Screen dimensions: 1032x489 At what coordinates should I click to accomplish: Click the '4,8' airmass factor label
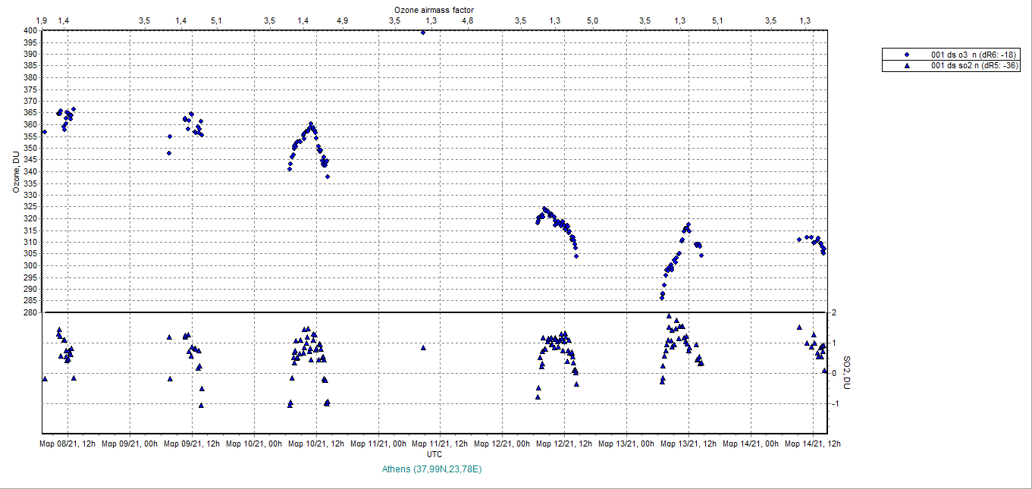(467, 20)
